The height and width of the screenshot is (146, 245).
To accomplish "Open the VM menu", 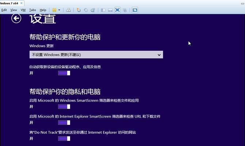I will pyautogui.click(x=23, y=10).
